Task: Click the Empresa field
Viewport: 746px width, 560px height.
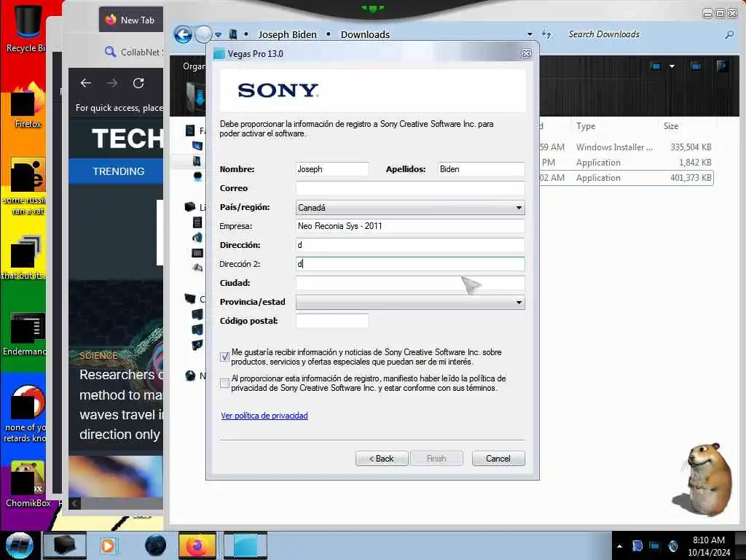Action: point(410,226)
